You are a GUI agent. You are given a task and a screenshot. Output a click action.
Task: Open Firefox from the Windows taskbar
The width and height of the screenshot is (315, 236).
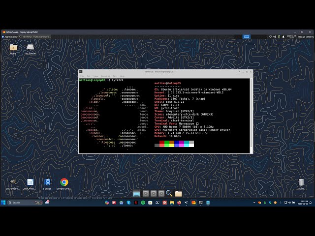[179, 203]
